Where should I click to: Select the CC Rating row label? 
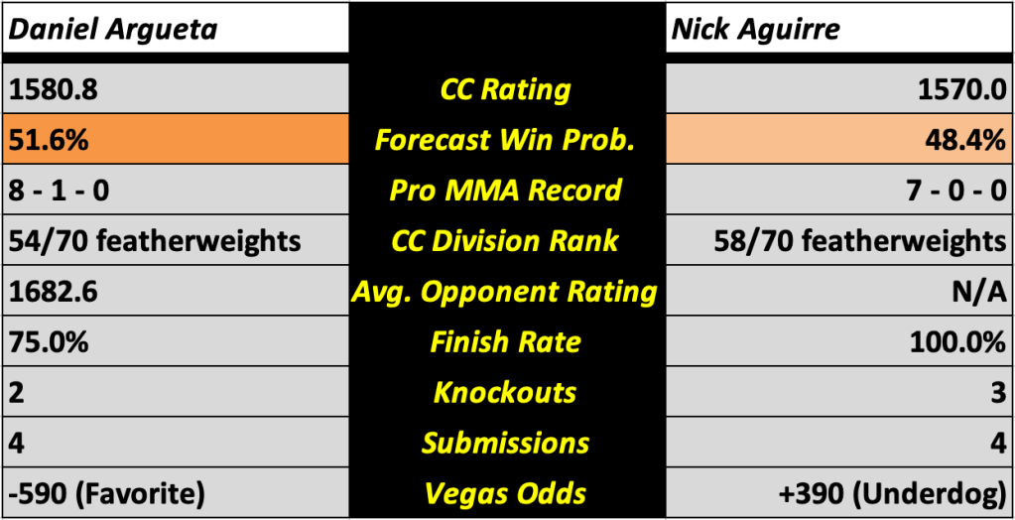[x=506, y=89]
